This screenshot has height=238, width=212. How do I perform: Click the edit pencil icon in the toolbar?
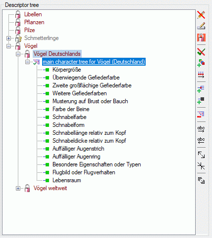[201, 26]
